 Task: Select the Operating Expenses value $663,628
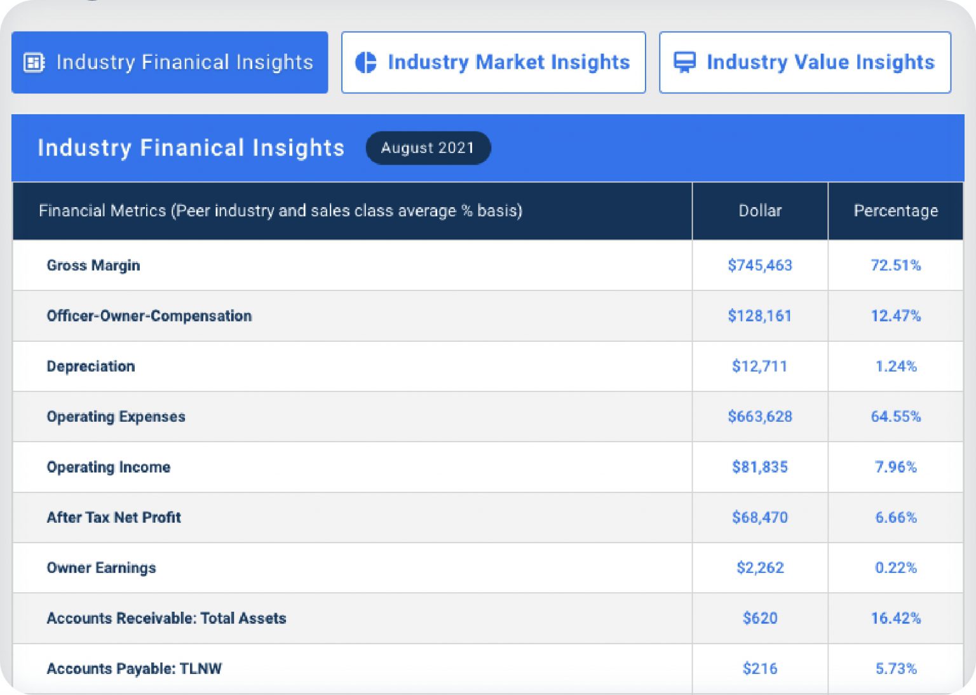pyautogui.click(x=760, y=417)
